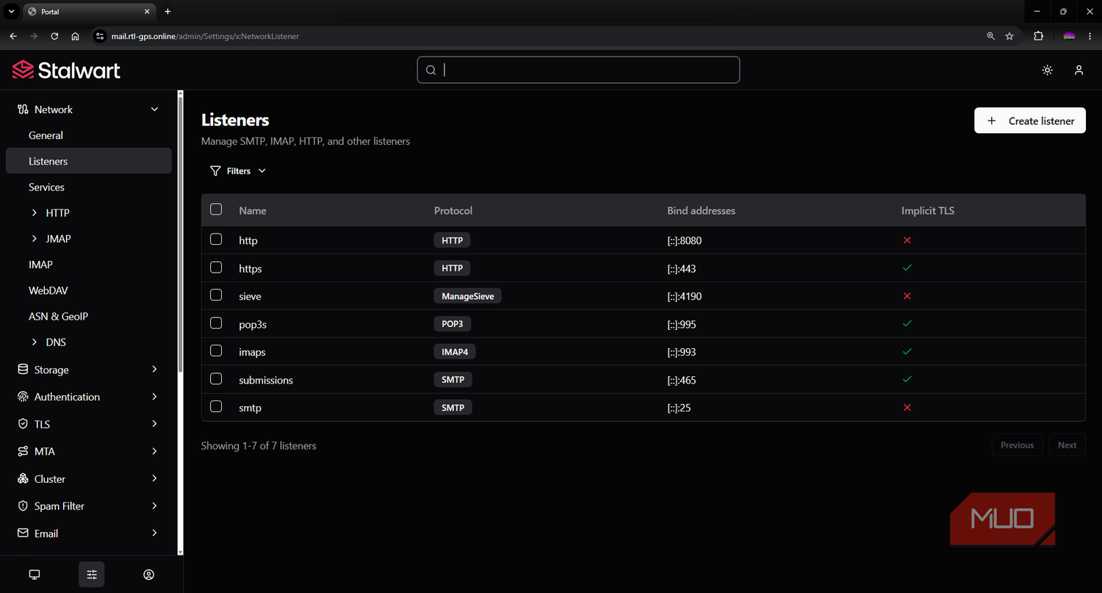The height and width of the screenshot is (593, 1102).
Task: Click the browser back arrow
Action: [x=13, y=36]
